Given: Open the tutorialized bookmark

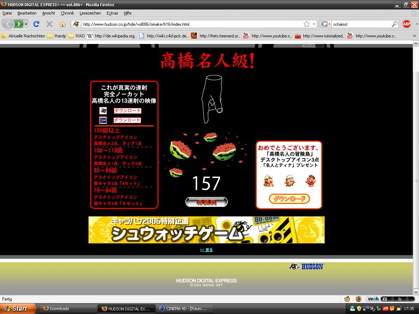Looking at the screenshot, I should coord(320,36).
